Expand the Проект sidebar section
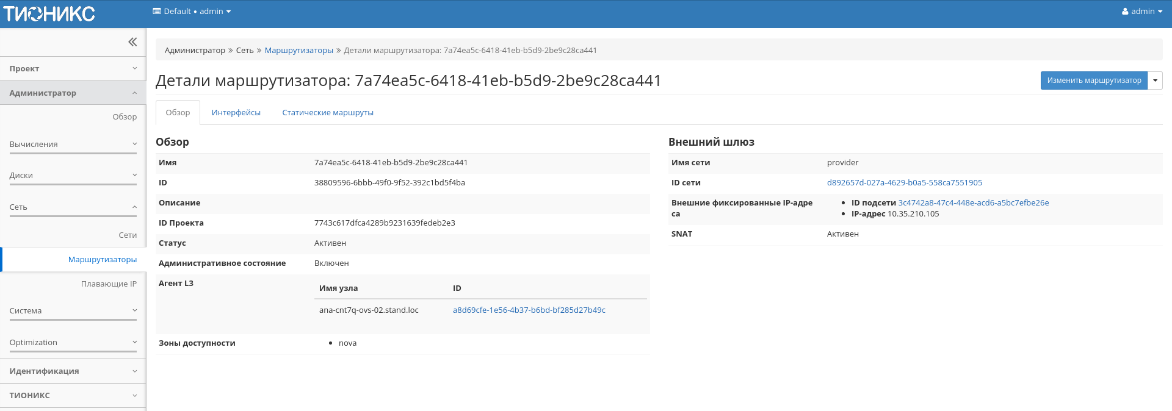 coord(73,69)
